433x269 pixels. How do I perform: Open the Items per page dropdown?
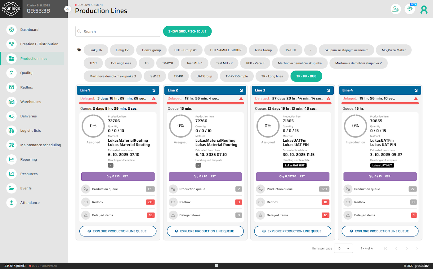[343, 249]
